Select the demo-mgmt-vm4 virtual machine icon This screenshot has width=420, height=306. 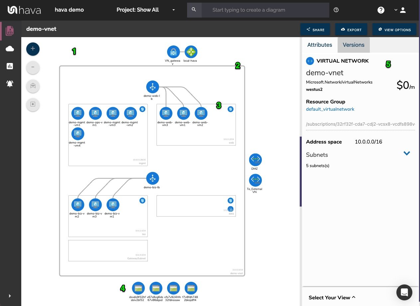pos(77,134)
